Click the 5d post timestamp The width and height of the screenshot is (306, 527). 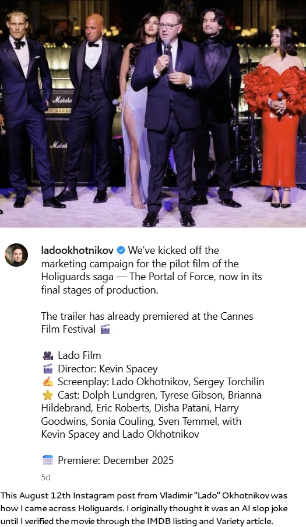pos(45,477)
